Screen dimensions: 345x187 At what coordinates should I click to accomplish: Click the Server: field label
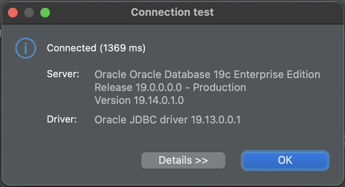(x=63, y=74)
